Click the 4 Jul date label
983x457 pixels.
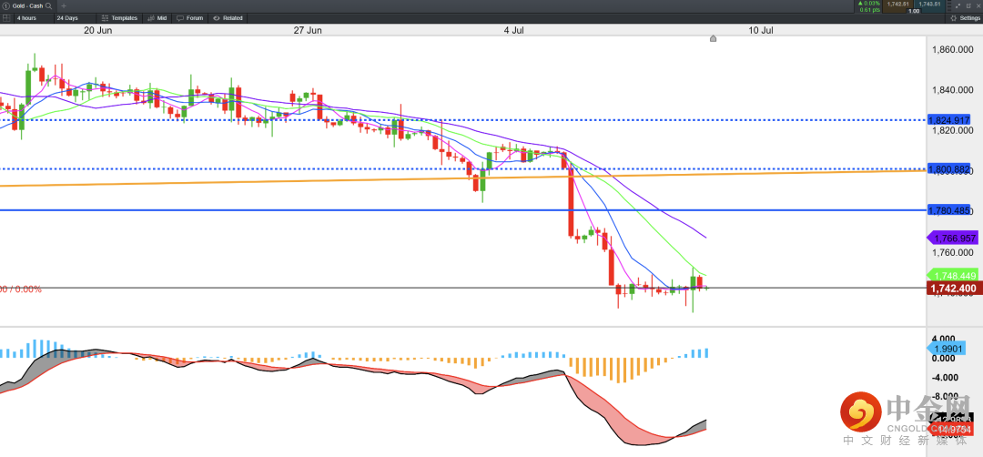pyautogui.click(x=514, y=30)
